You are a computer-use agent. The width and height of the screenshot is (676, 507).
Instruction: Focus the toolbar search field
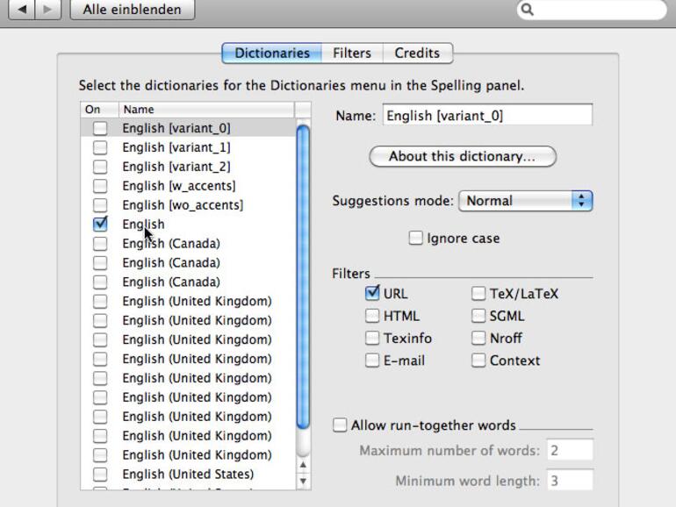pyautogui.click(x=592, y=10)
